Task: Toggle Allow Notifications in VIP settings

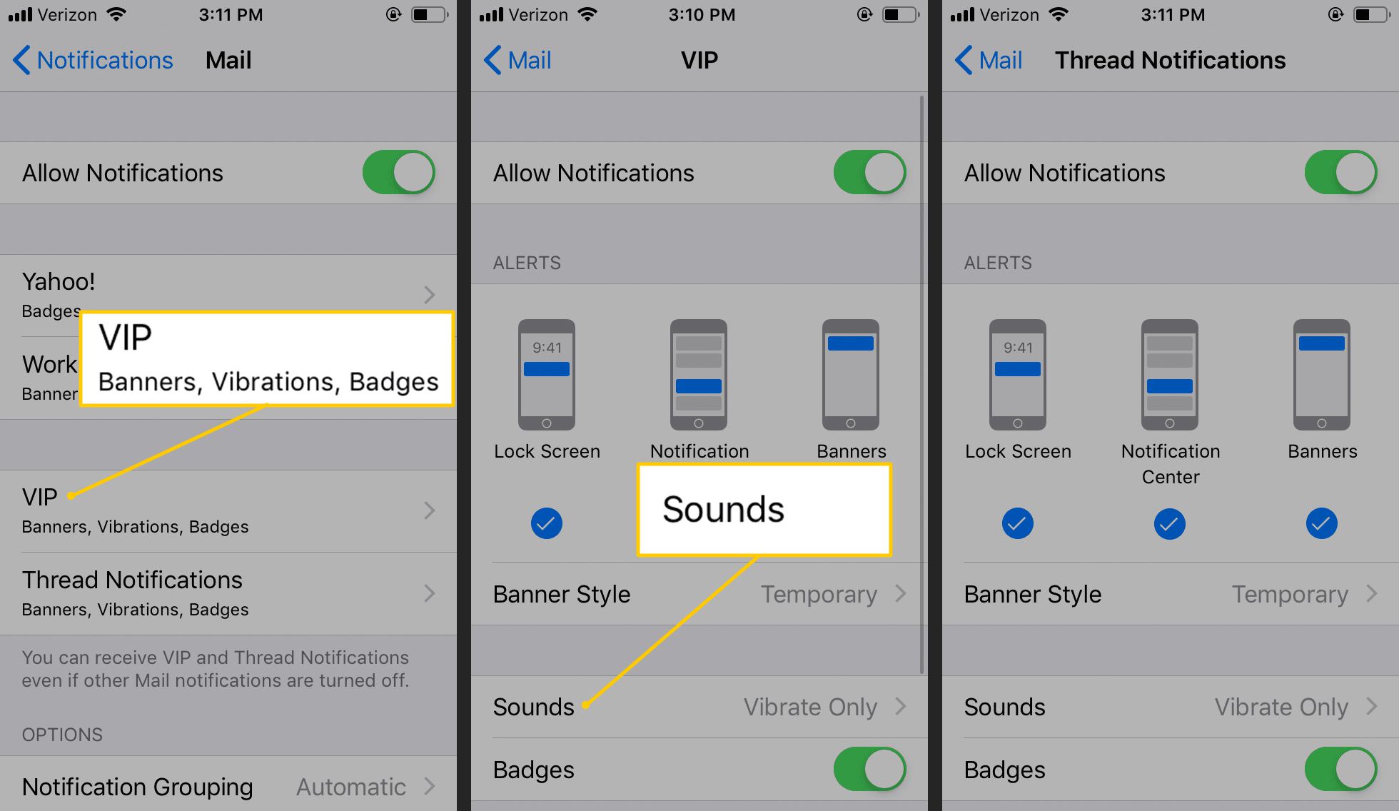Action: pos(873,172)
